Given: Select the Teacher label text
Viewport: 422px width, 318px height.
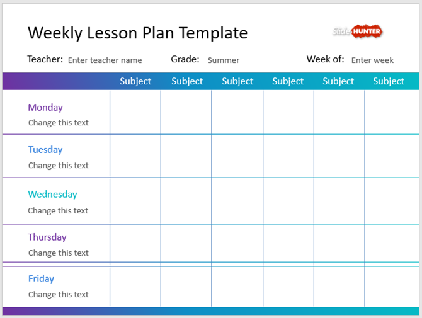Looking at the screenshot, I should click(45, 59).
